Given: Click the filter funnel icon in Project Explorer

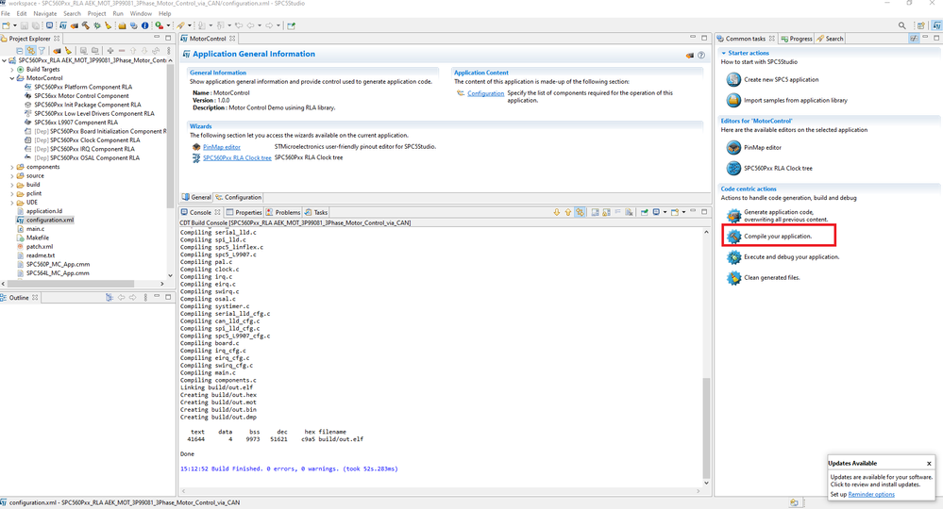Looking at the screenshot, I should click(42, 51).
